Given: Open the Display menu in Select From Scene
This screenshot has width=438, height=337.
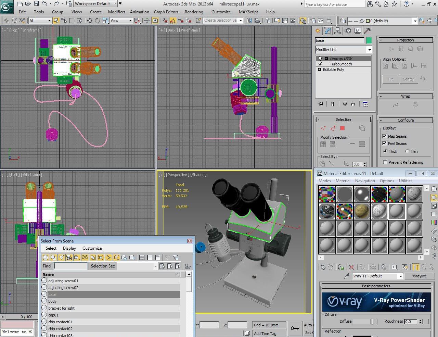Looking at the screenshot, I should click(x=69, y=248).
